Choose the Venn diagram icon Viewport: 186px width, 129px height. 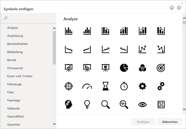142,68
